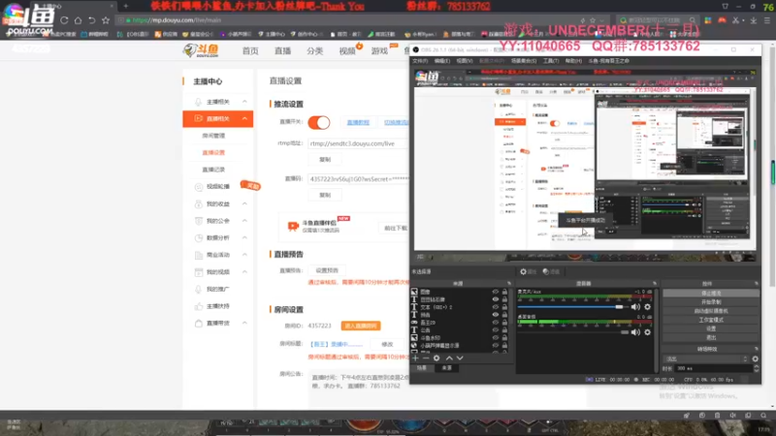Screen dimensions: 776x436
Task: Open the 视频 tab on Douyu header
Action: [x=347, y=51]
